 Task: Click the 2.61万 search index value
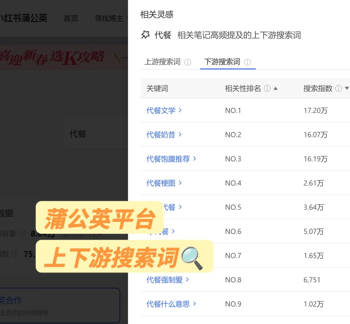[314, 183]
